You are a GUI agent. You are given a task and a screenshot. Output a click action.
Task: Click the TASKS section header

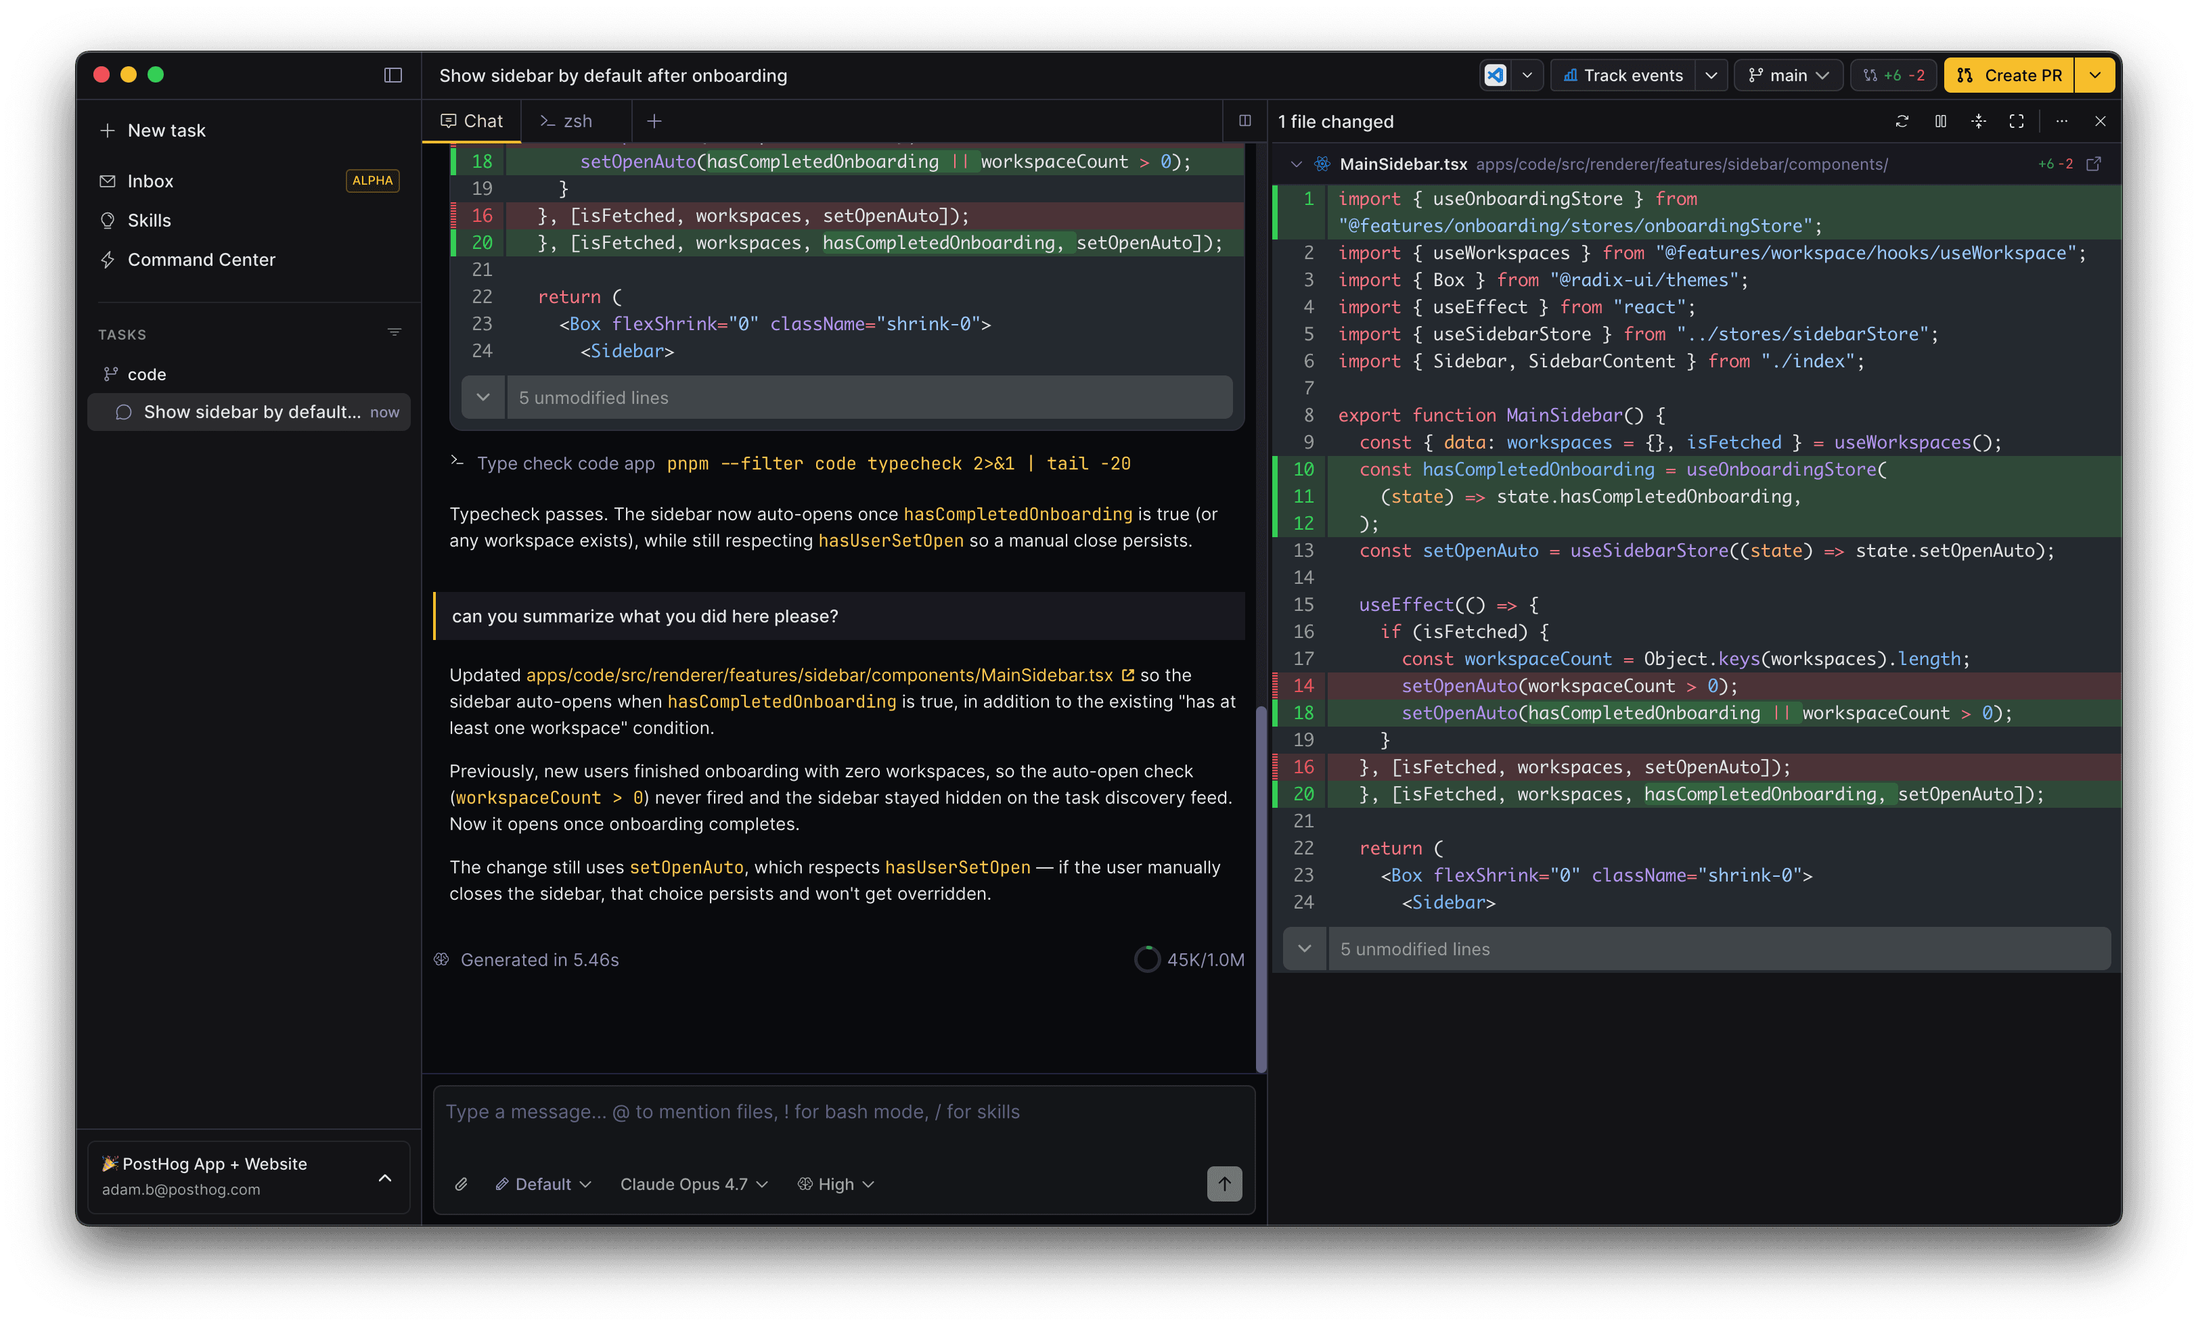click(x=122, y=334)
